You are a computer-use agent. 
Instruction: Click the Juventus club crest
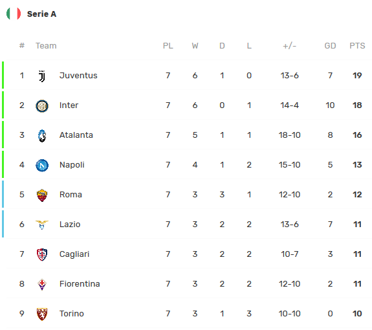(x=42, y=76)
